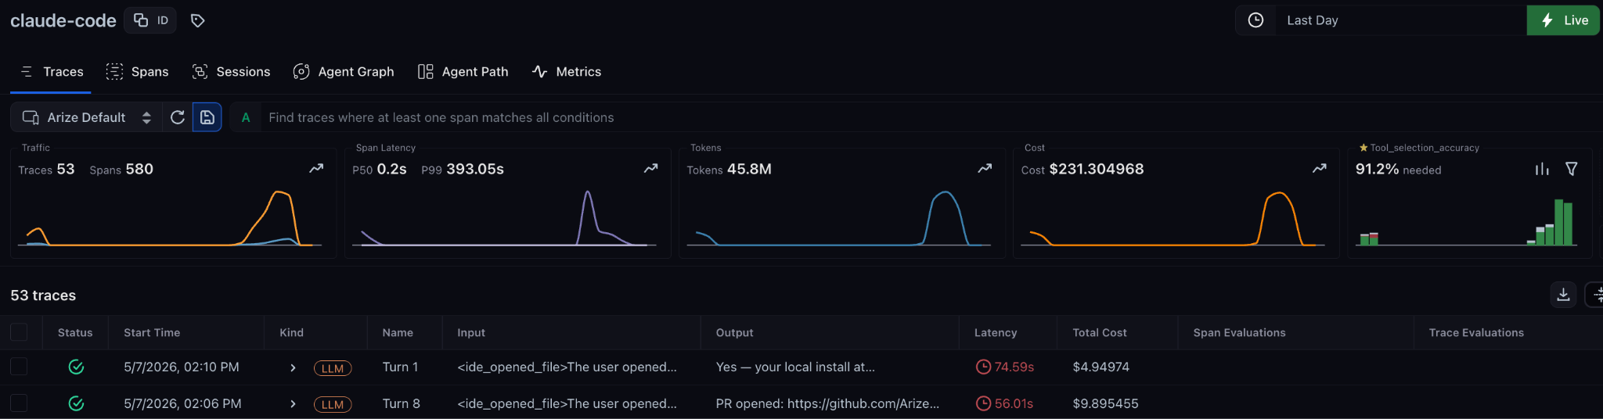Click the bar chart icon in Tool_selection_accuracy

pyautogui.click(x=1542, y=169)
